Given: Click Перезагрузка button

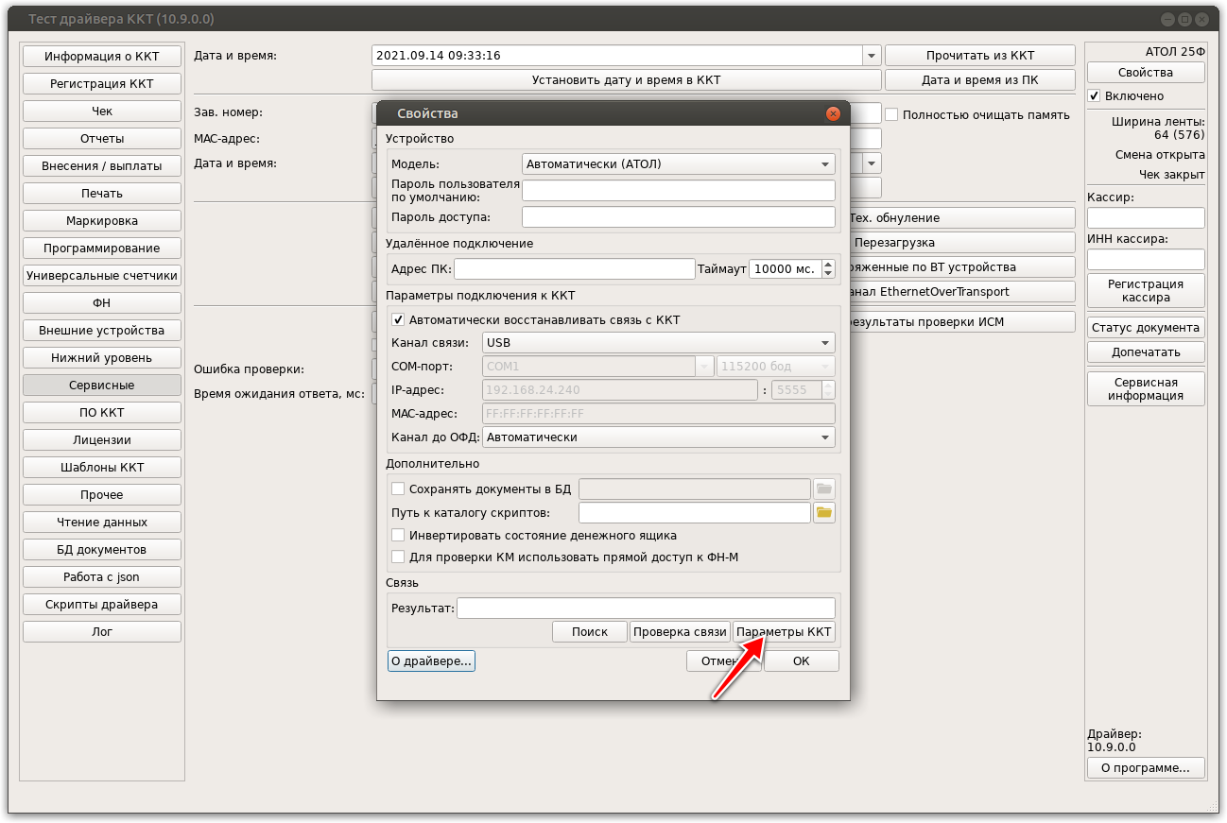Looking at the screenshot, I should [962, 242].
